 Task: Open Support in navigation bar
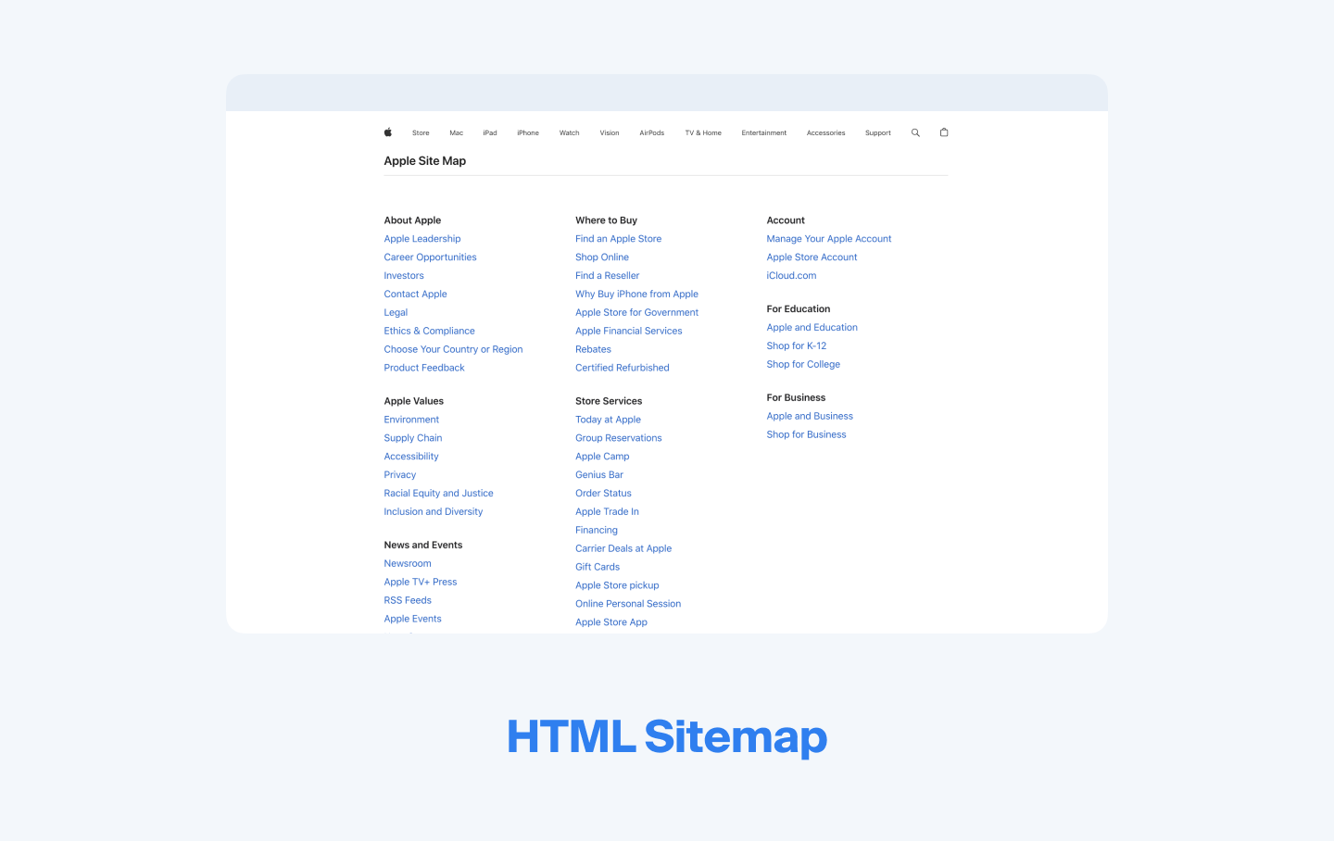(878, 133)
